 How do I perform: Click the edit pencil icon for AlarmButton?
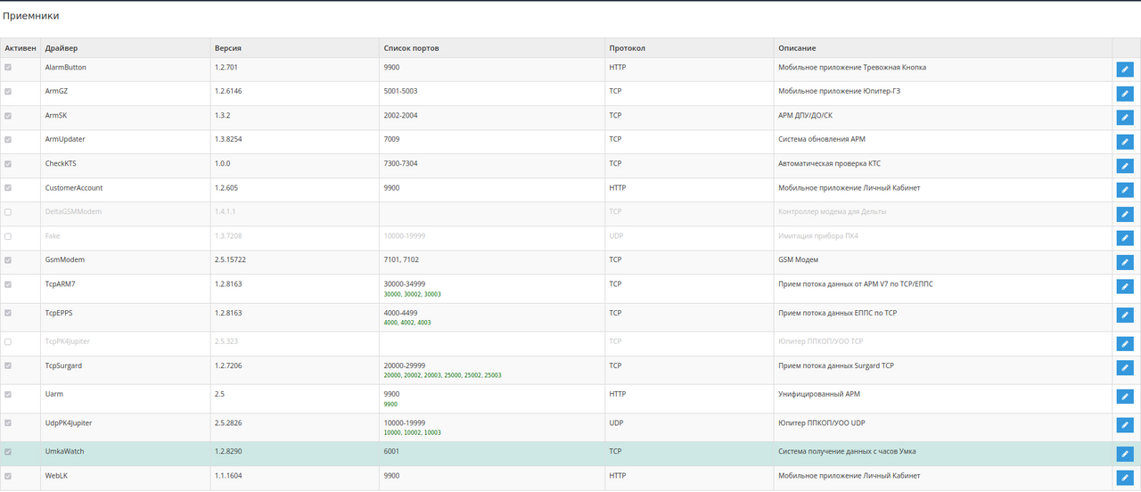tap(1124, 70)
